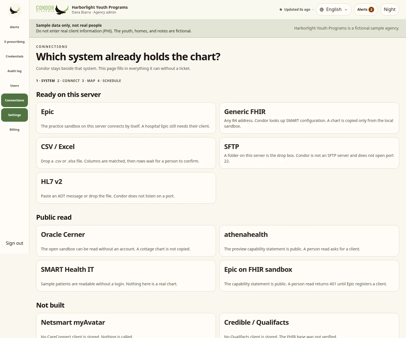Click the Credible / Qualifacts card
Screen dimensions: 406x338
309,326
